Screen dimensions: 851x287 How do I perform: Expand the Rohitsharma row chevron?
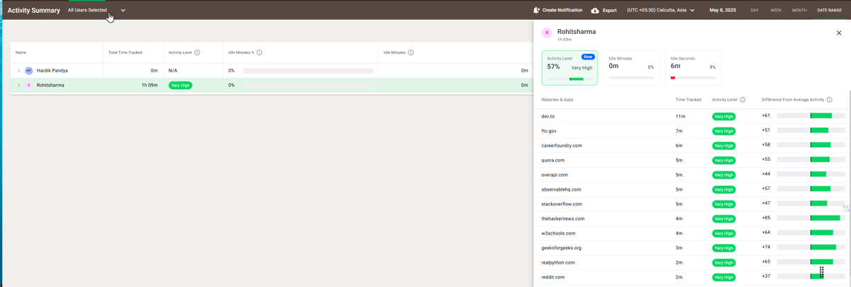(x=19, y=85)
